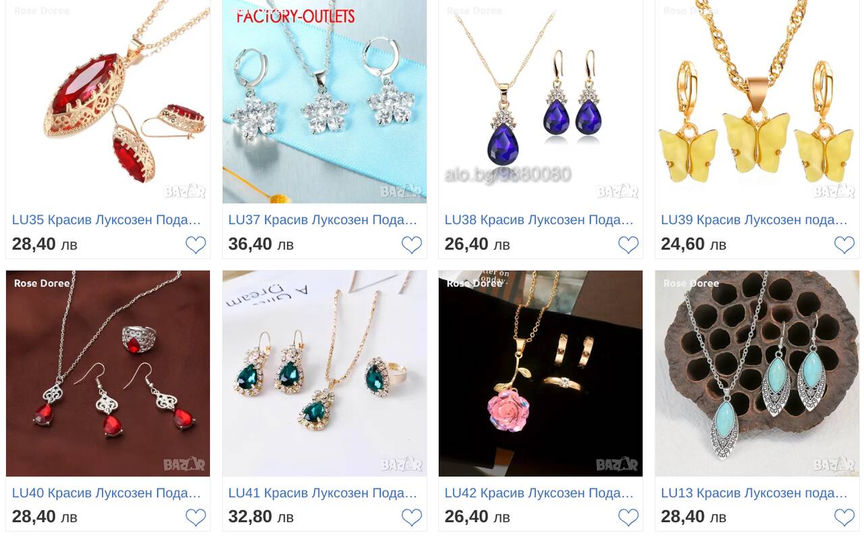Mark LU41 green set as favorite
Image resolution: width=864 pixels, height=537 pixels.
click(412, 517)
